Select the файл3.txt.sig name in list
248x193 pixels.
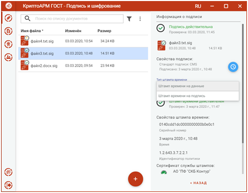coord(42,54)
